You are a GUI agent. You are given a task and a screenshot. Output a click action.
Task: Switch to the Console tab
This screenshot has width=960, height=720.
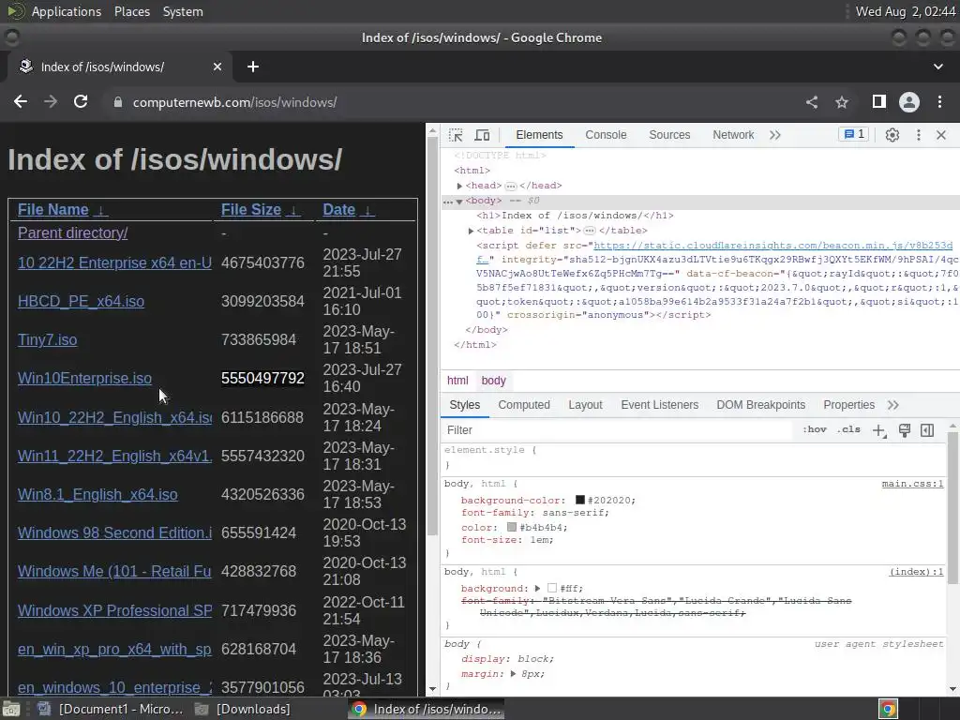coord(606,135)
